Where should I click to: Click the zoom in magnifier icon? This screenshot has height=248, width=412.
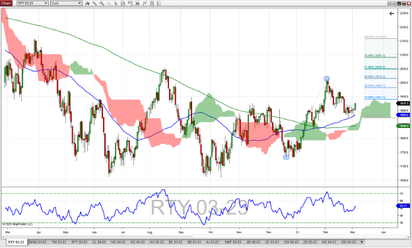coord(102,3)
